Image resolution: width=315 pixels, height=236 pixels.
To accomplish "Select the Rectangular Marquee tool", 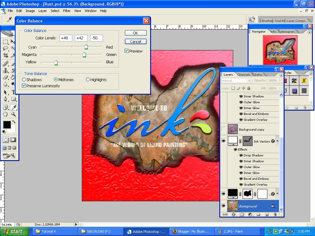I will pos(6,42).
